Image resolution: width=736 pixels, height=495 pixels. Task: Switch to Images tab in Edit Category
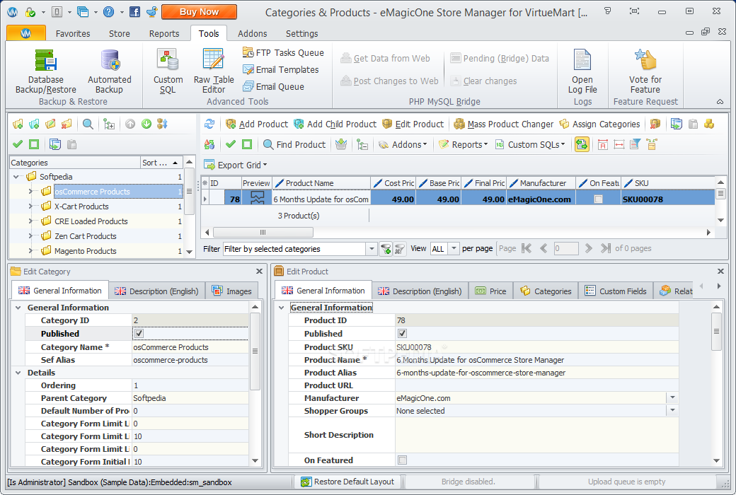231,291
